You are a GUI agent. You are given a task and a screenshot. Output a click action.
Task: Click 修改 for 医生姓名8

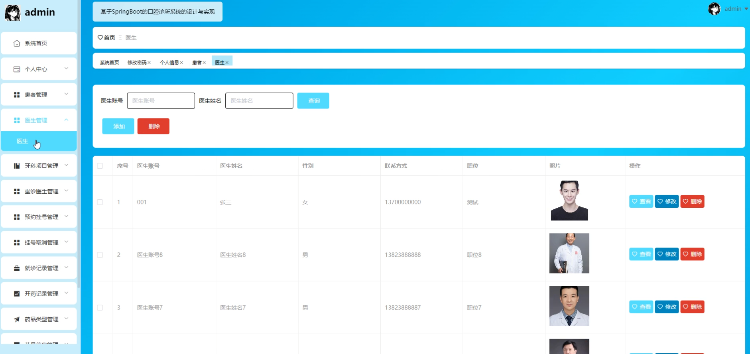point(667,254)
